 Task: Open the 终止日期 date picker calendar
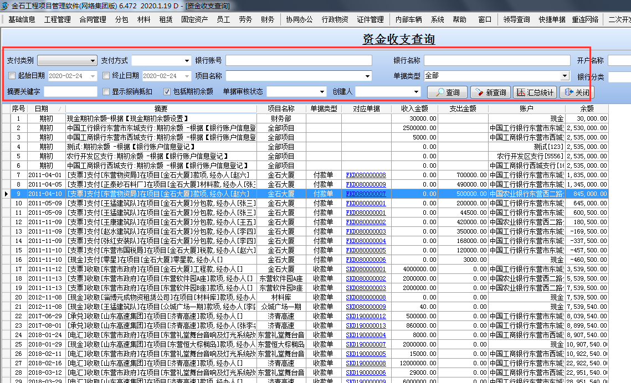pos(186,75)
